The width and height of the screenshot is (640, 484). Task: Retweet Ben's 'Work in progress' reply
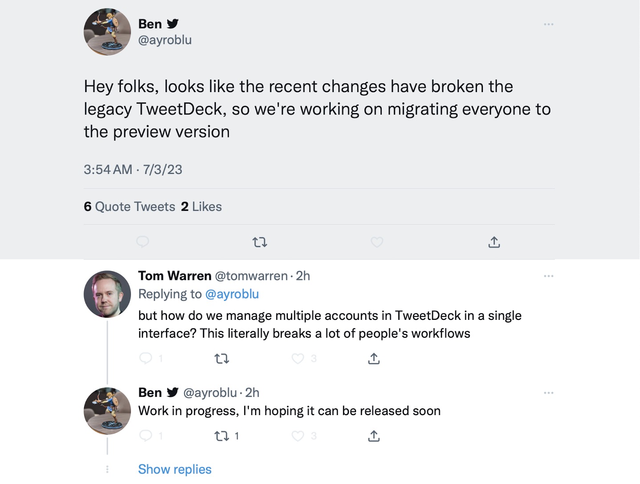[222, 436]
